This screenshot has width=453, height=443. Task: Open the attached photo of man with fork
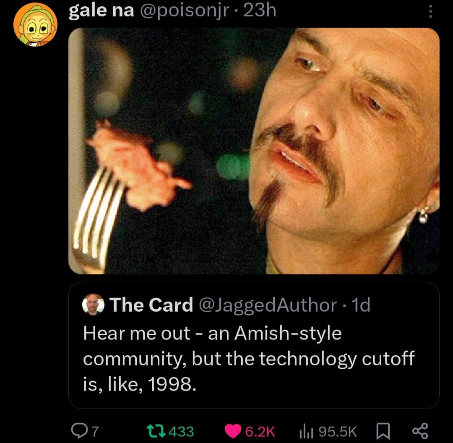click(x=254, y=151)
